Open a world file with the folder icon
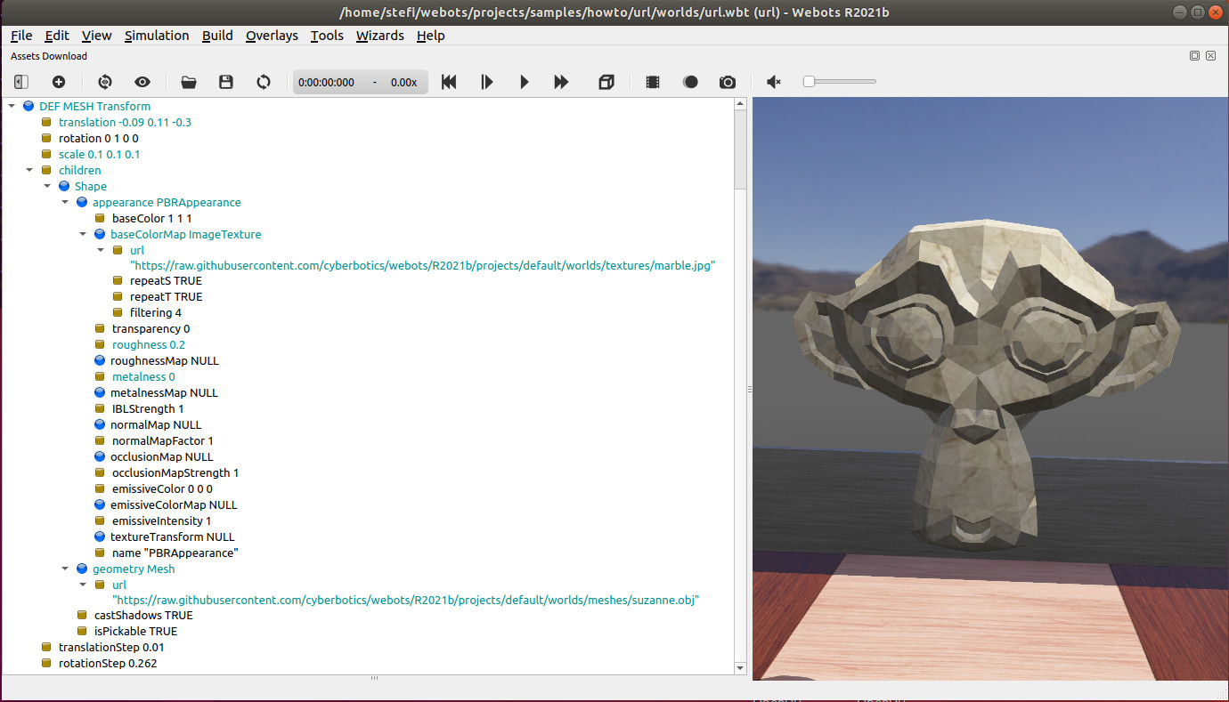Image resolution: width=1229 pixels, height=702 pixels. coord(189,82)
